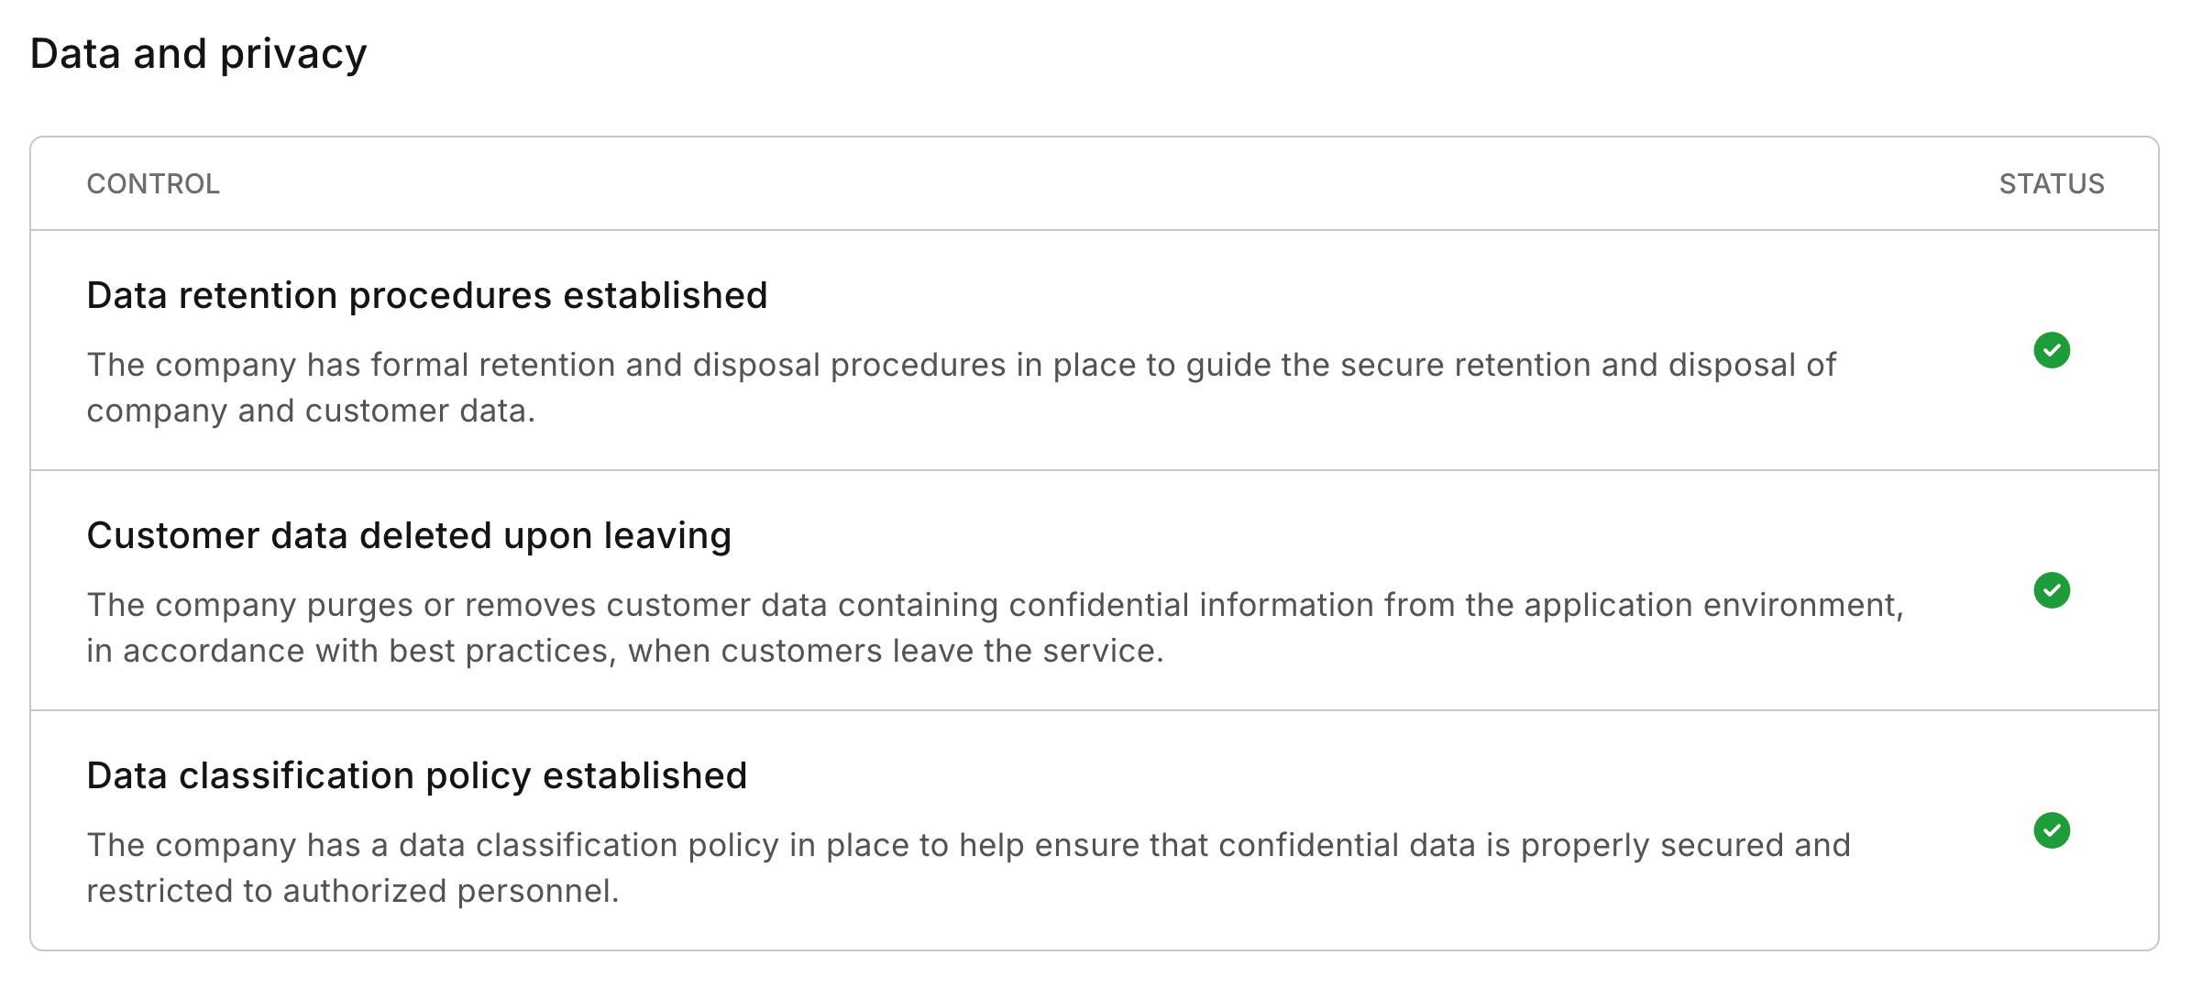This screenshot has width=2191, height=988.
Task: Open 'Data retention procedures established' control
Action: pyautogui.click(x=427, y=295)
